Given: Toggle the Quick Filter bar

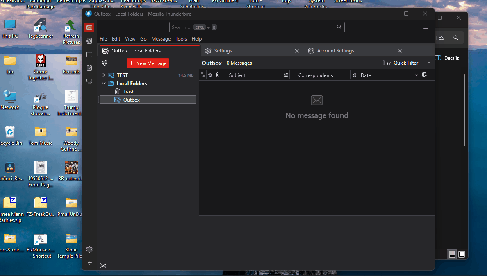Looking at the screenshot, I should (x=402, y=63).
